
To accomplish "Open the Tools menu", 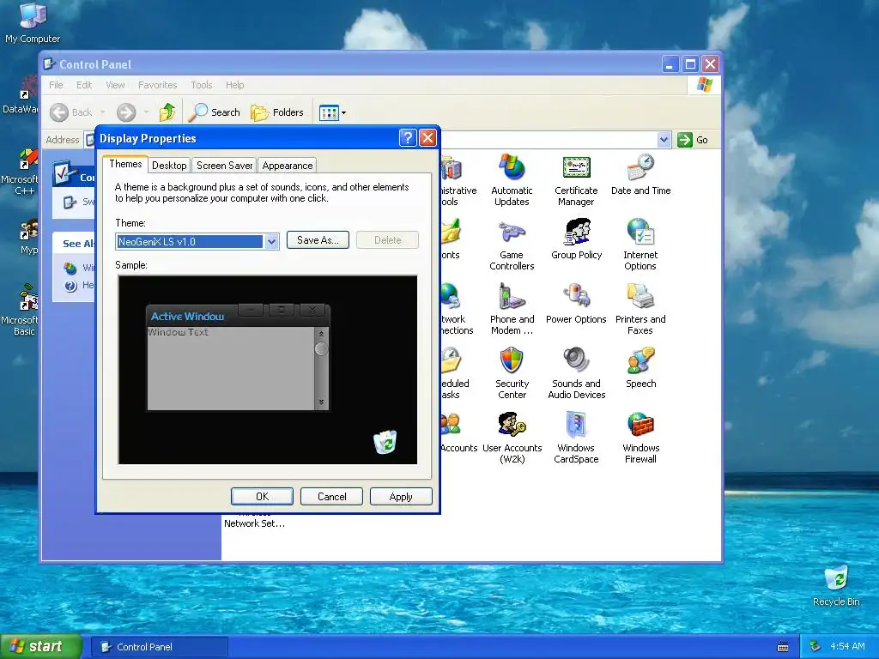I will 201,85.
